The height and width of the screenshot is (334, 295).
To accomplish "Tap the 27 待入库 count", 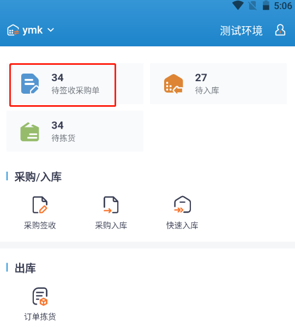I will [201, 77].
